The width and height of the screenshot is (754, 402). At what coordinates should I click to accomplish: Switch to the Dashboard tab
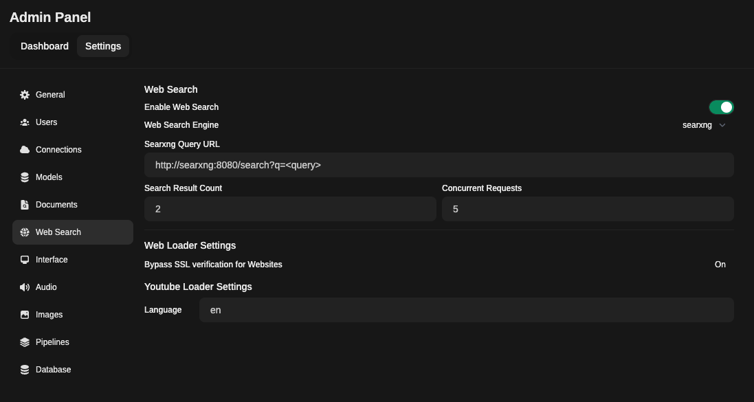pos(44,45)
